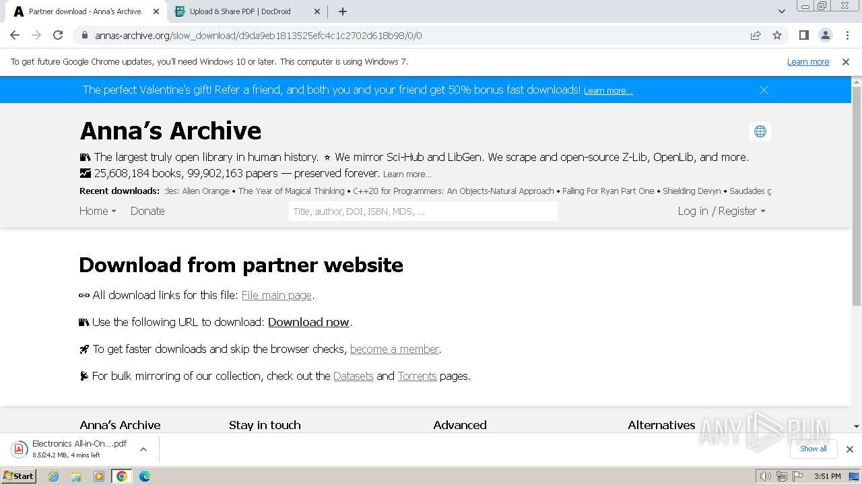Open Learn more about Chrome updates
862x485 pixels.
tap(808, 61)
